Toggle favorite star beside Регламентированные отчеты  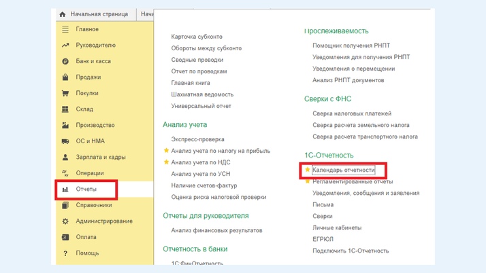[307, 181]
